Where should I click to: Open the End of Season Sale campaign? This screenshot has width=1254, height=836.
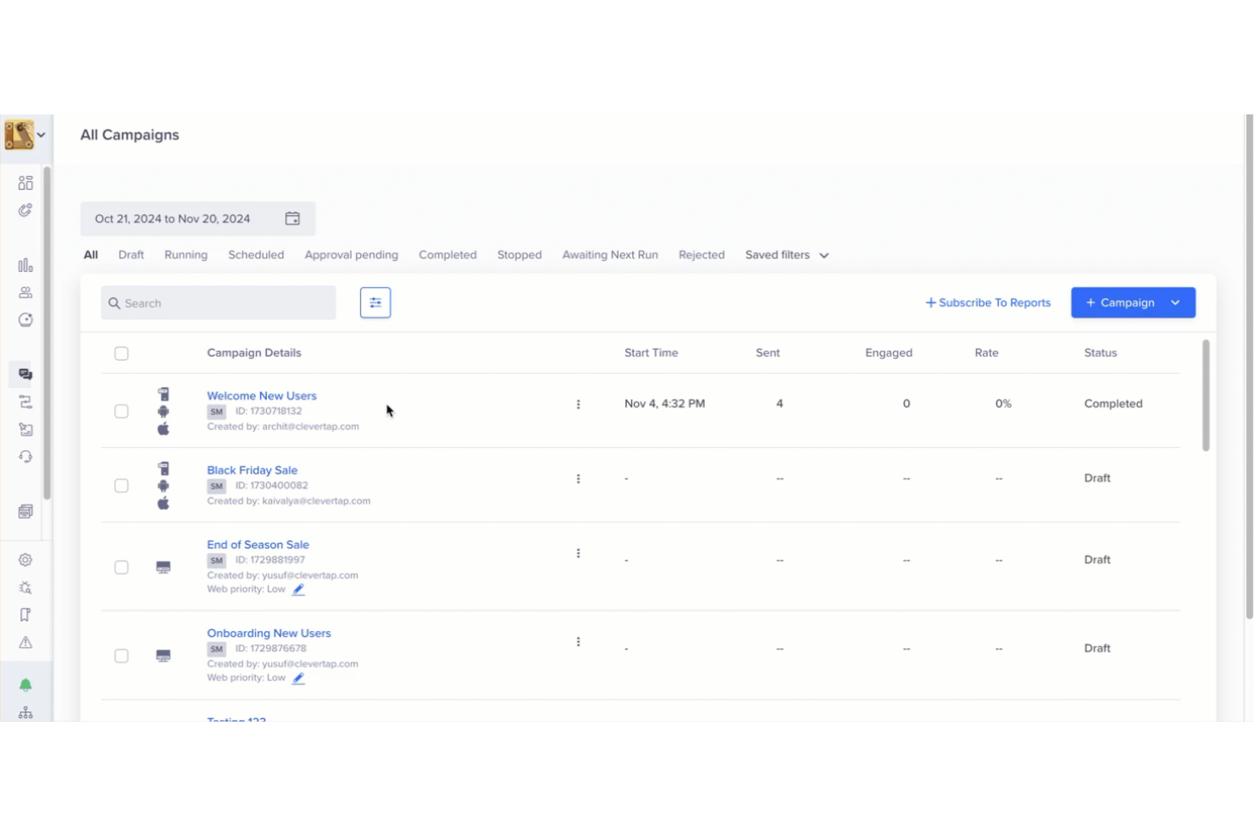coord(258,545)
